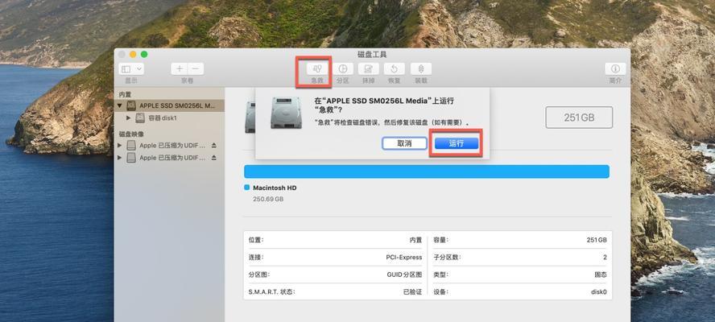Click the 固态 type value
The width and height of the screenshot is (715, 322).
pyautogui.click(x=601, y=275)
